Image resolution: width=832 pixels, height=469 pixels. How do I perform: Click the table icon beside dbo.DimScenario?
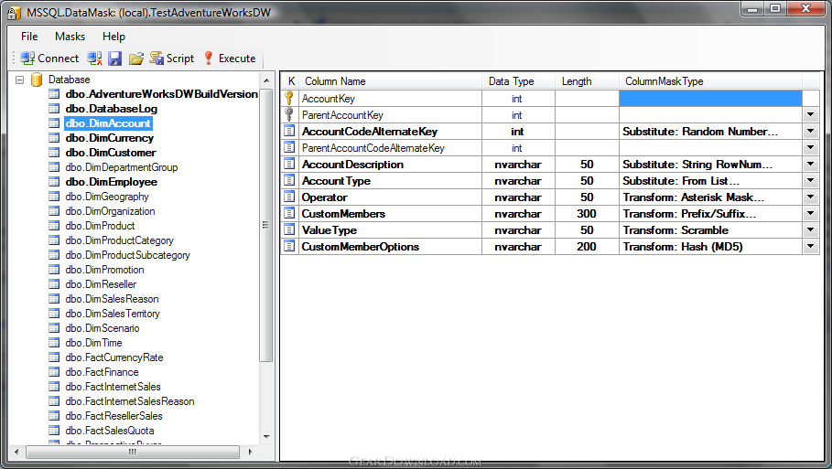tap(54, 328)
